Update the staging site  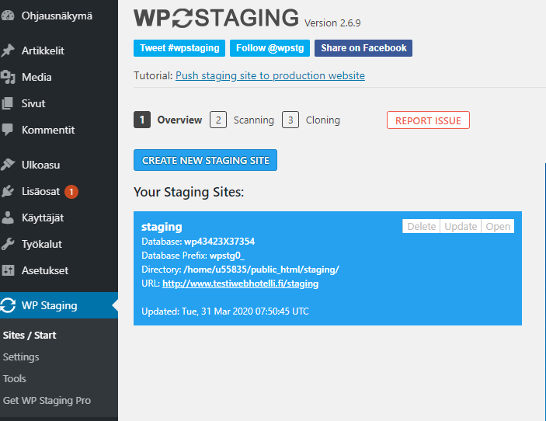pos(461,226)
